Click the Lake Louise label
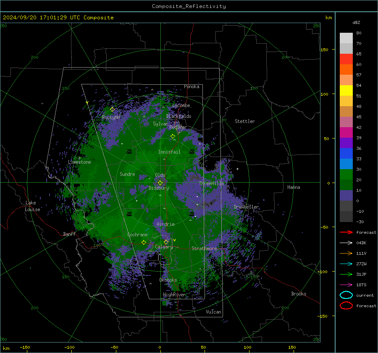 [32, 206]
